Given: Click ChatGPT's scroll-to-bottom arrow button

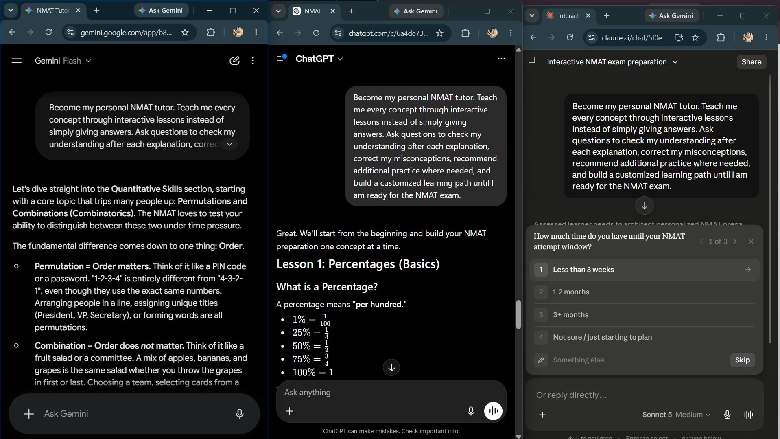Looking at the screenshot, I should point(391,368).
